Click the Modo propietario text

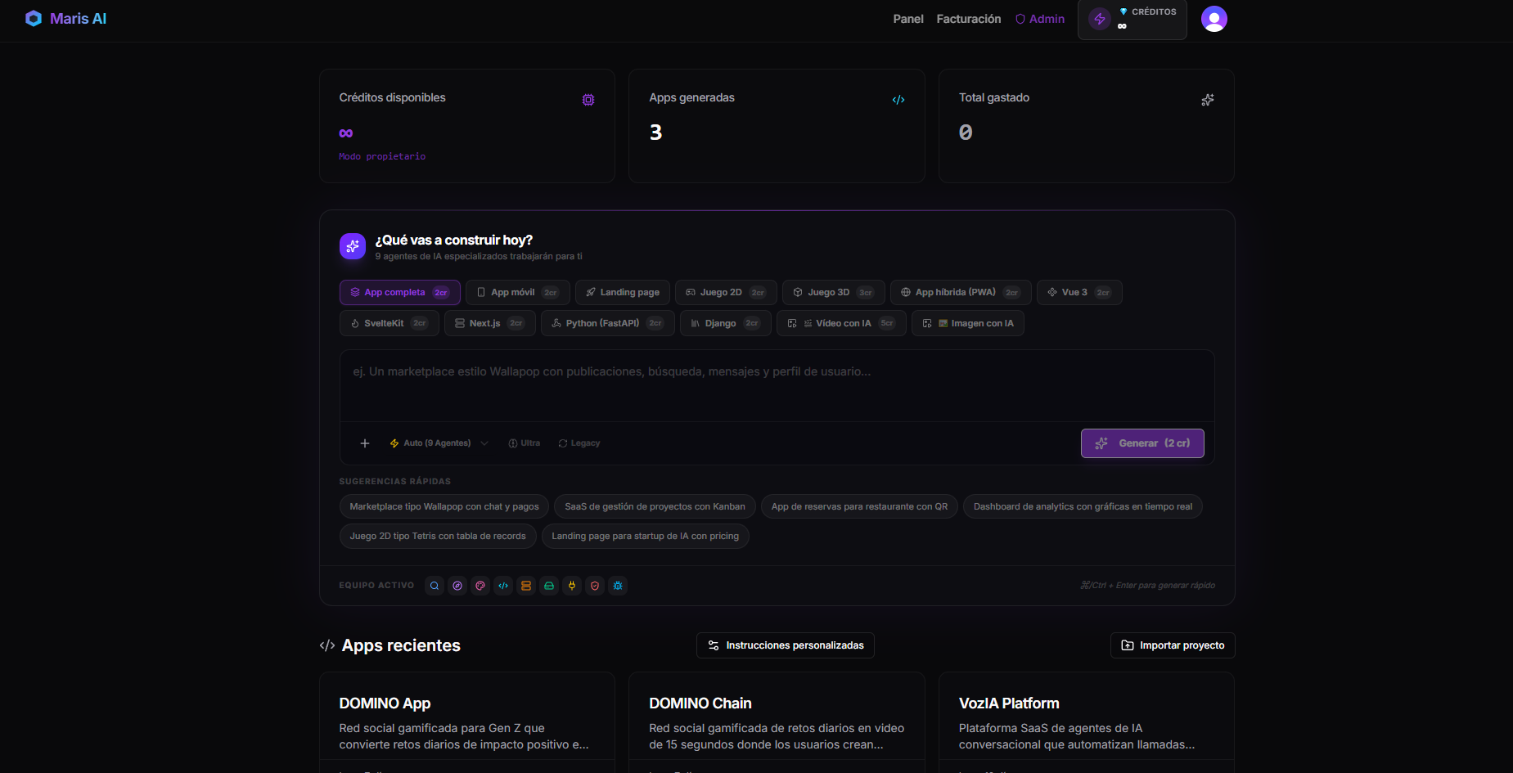[x=382, y=156]
